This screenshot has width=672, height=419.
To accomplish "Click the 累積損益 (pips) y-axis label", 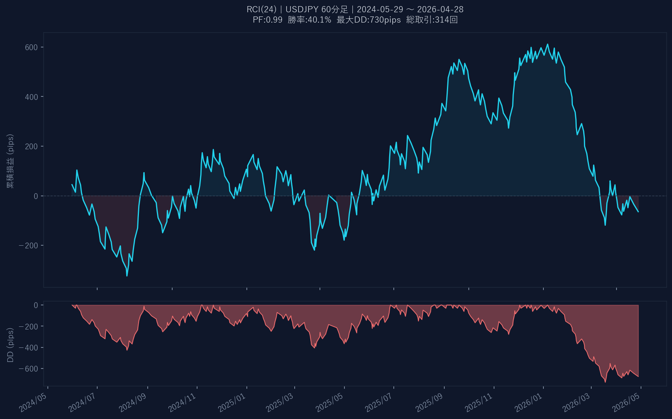I will [10, 161].
